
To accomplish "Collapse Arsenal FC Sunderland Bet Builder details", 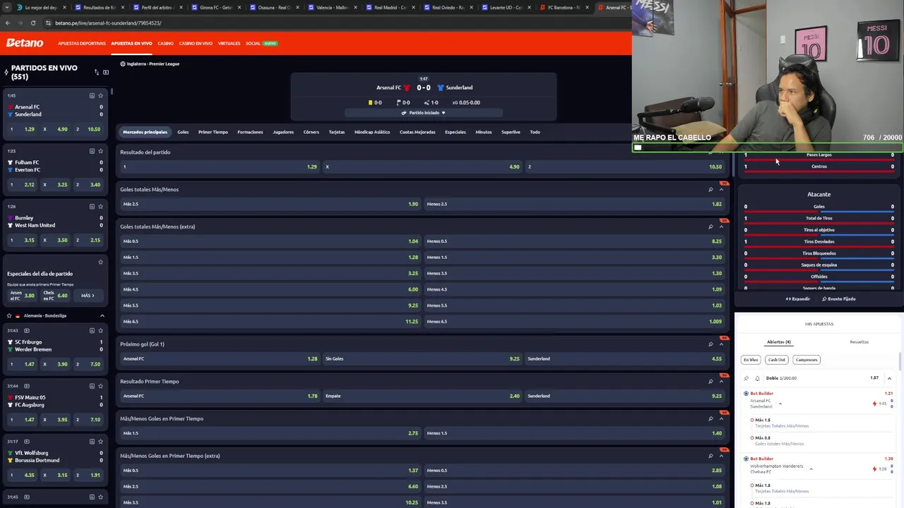I will coord(780,404).
